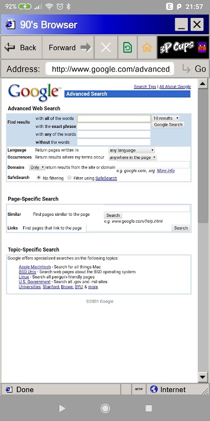The height and width of the screenshot is (421, 210).
Task: Open the Search Tips link
Action: 145,86
